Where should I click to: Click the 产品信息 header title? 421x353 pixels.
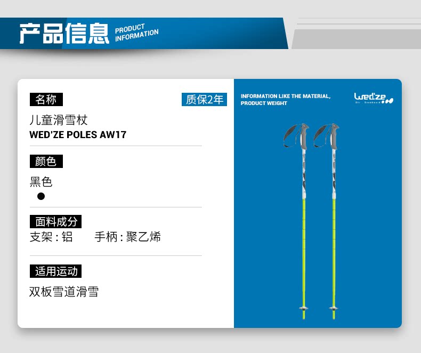[64, 33]
